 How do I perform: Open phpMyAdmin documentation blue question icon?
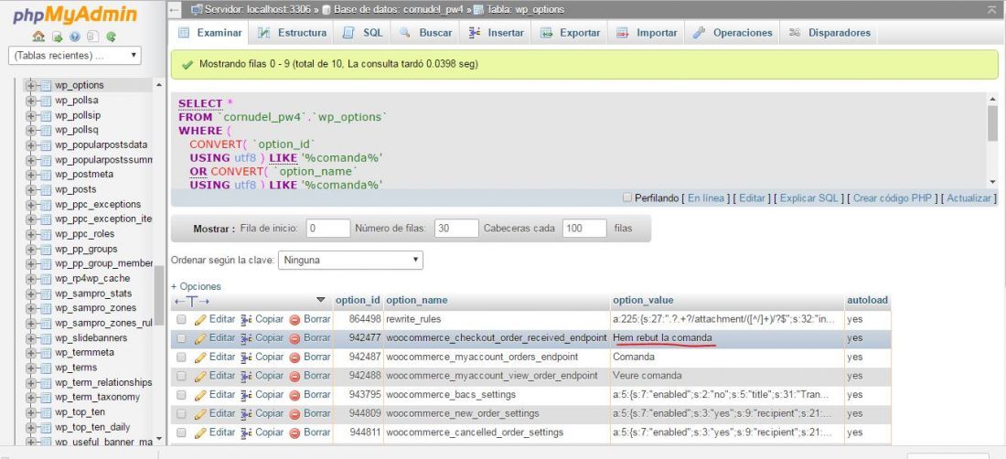(x=75, y=37)
